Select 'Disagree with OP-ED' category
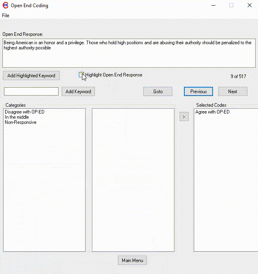 (x=25, y=112)
